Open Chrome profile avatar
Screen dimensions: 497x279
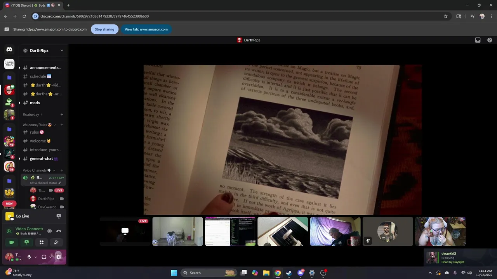click(x=482, y=16)
